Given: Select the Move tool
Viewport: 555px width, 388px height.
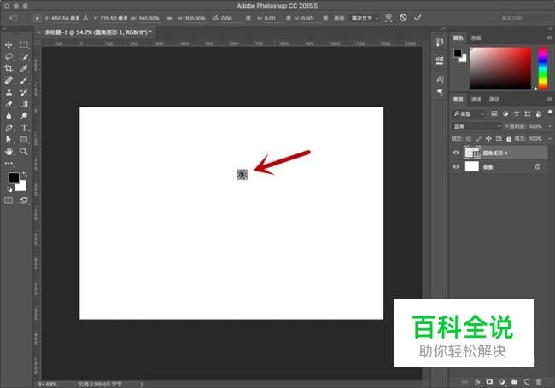Looking at the screenshot, I should tap(9, 45).
